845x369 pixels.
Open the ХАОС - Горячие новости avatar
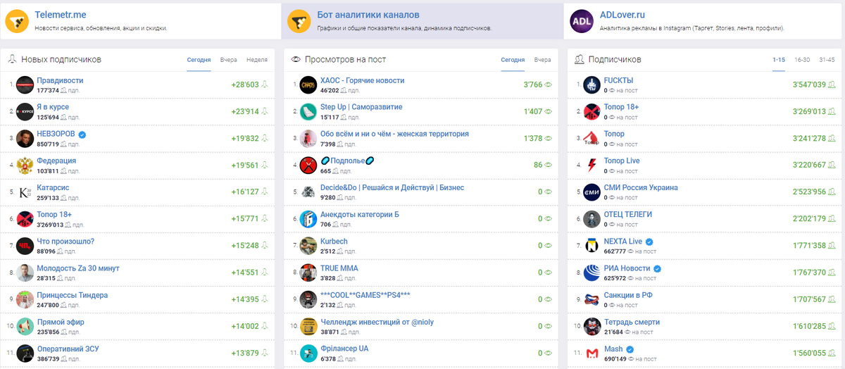(308, 85)
